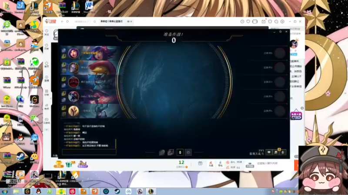Expand the left sidebar down chevron

click(47, 130)
